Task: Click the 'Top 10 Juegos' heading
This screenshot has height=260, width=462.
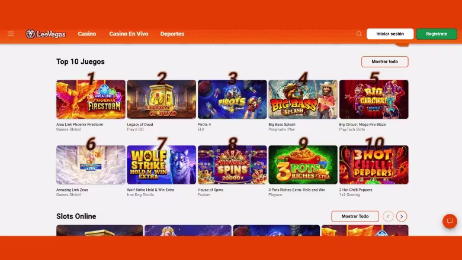Action: [x=81, y=61]
